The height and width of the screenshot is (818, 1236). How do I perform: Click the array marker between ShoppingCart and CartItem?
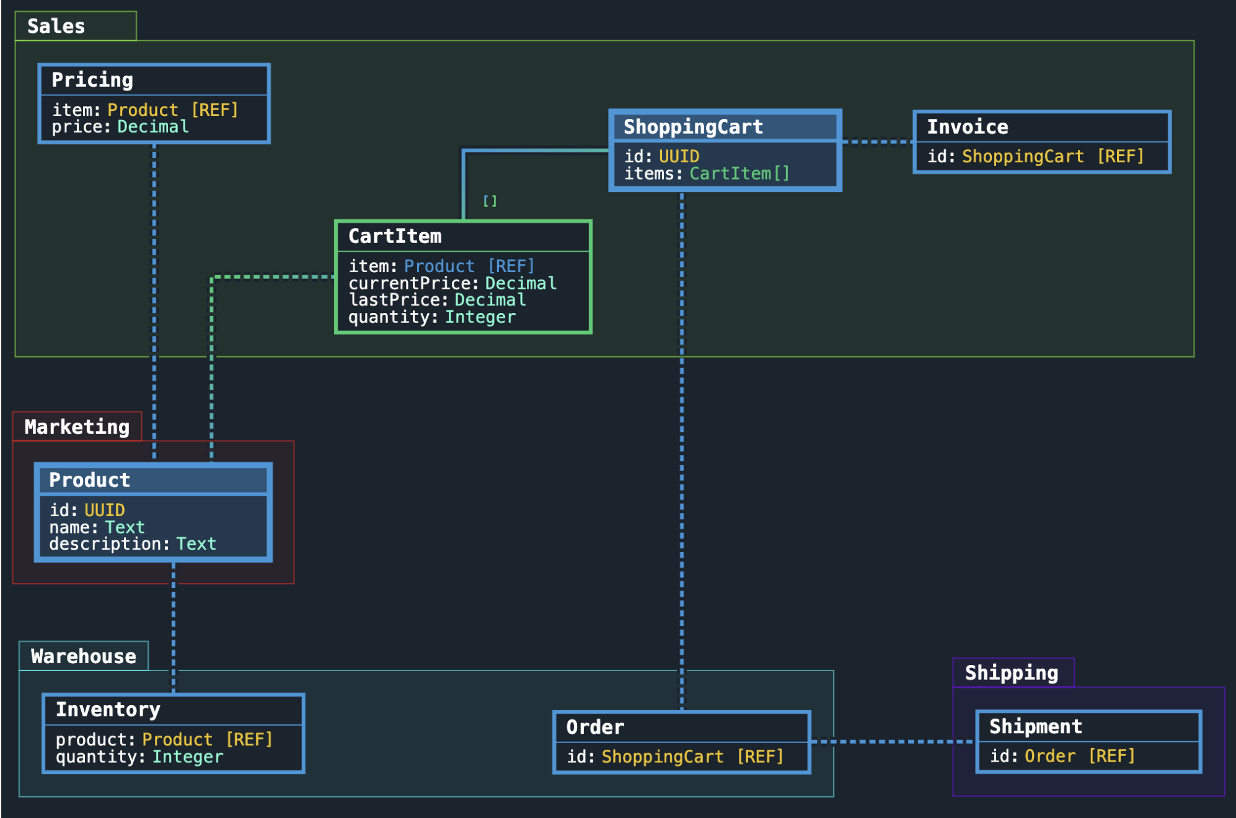(x=490, y=200)
